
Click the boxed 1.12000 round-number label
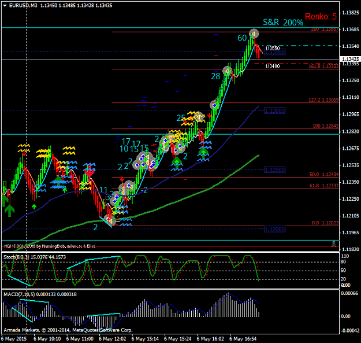pos(275,230)
